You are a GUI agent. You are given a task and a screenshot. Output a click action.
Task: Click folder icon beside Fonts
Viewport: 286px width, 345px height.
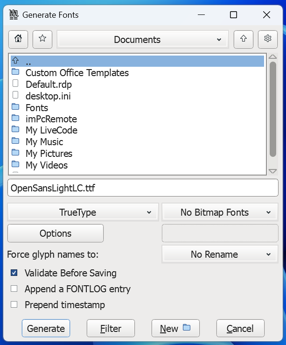[x=15, y=107]
